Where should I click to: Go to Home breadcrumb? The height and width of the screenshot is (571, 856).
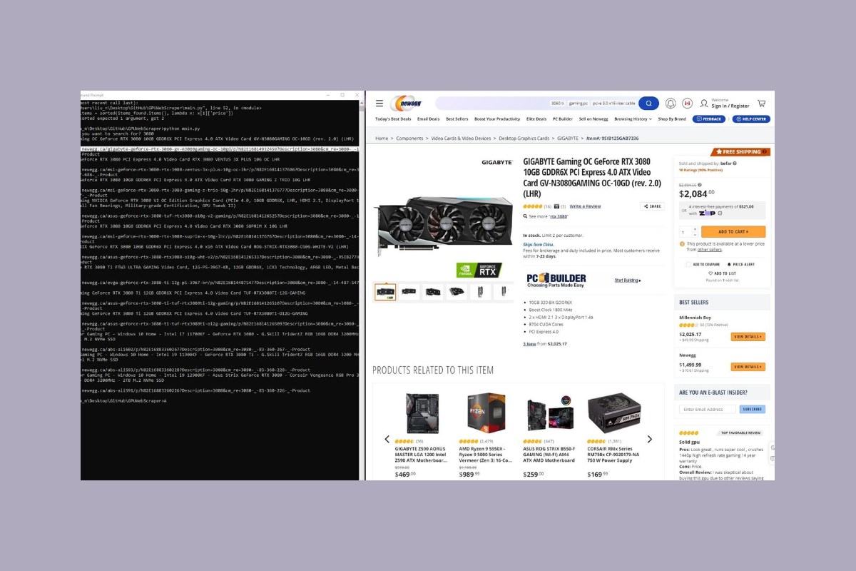[x=382, y=138]
